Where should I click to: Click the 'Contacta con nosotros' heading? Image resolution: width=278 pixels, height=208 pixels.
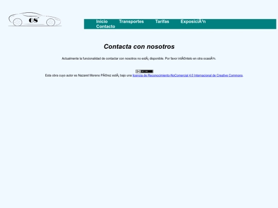139,47
